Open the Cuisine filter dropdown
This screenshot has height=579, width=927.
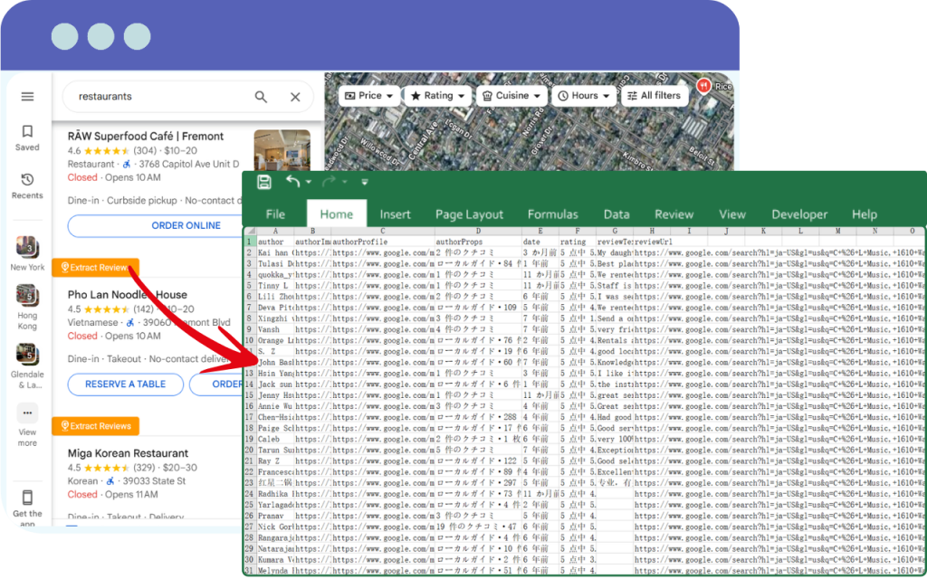click(512, 95)
